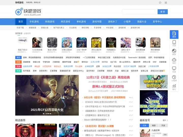Open the message chat icon at top right
The height and width of the screenshot is (137, 183).
point(160,3)
